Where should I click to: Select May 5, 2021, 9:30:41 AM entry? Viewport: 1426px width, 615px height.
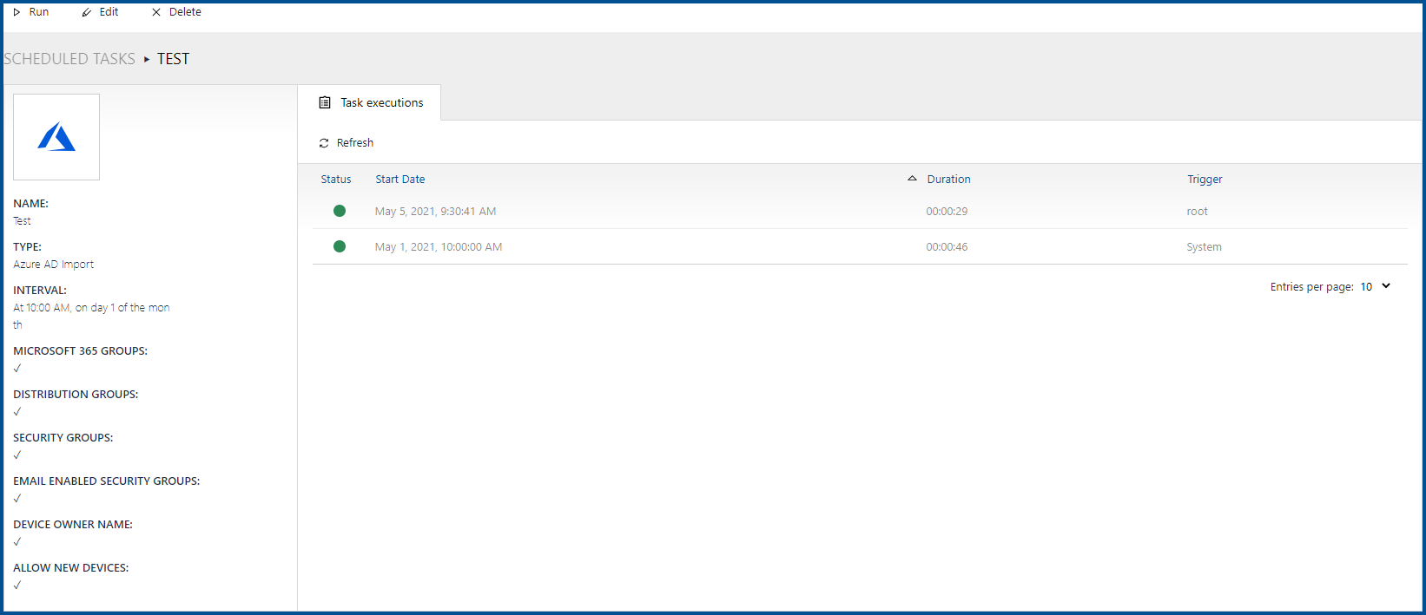click(x=435, y=212)
